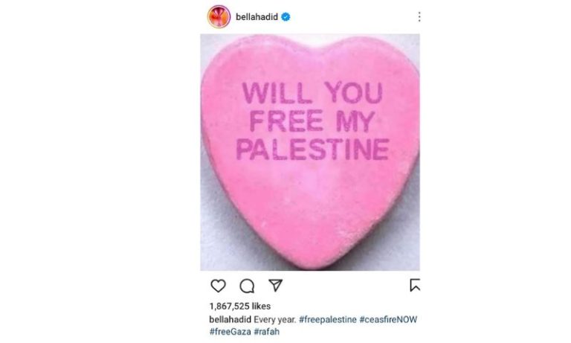Like the post with the heart icon
The image size is (571, 343).
(x=218, y=286)
